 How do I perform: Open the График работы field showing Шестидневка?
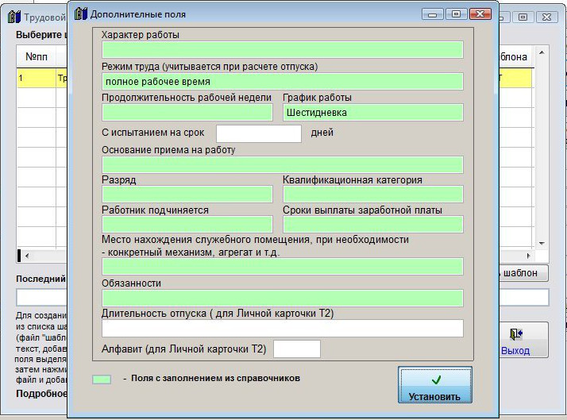point(372,113)
